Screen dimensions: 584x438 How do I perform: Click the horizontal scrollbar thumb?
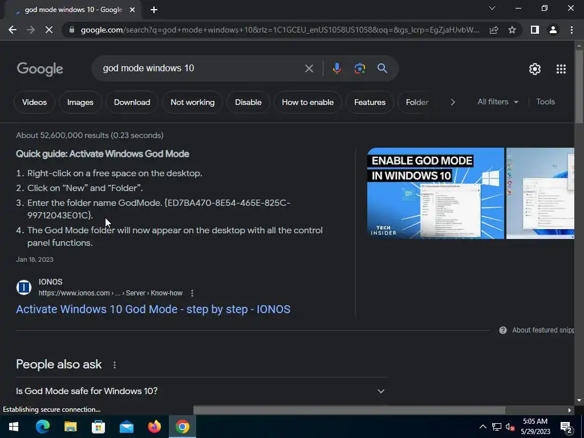[x=349, y=410]
